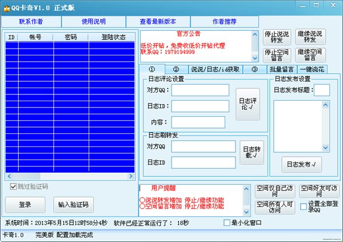Screen dimensions: 343x242
Task: Click the 联系QQ：1979194999 announcement text
Action: click(167, 52)
